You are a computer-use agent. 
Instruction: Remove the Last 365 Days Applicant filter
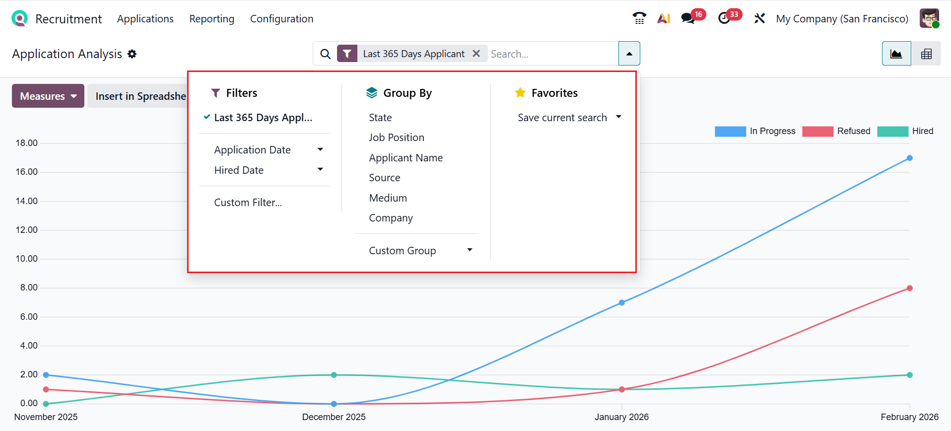[x=476, y=53]
